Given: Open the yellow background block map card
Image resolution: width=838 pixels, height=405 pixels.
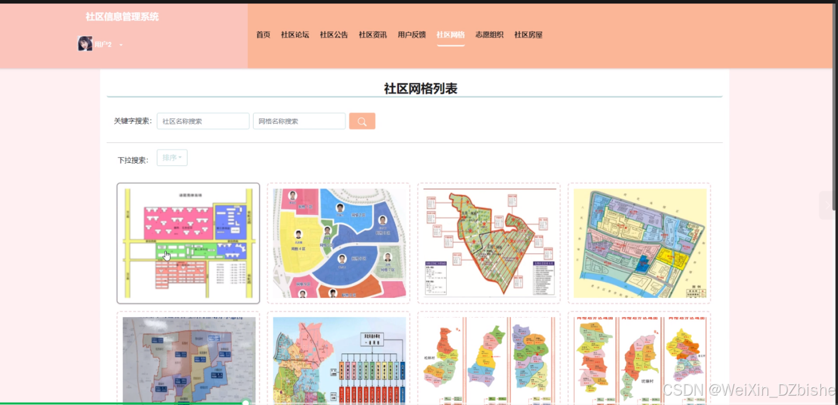Looking at the screenshot, I should [639, 243].
